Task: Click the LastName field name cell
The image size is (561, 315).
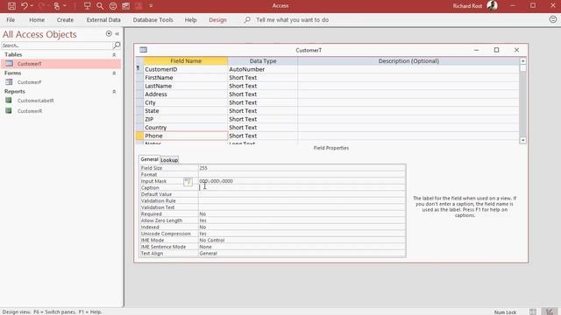Action: (x=186, y=86)
